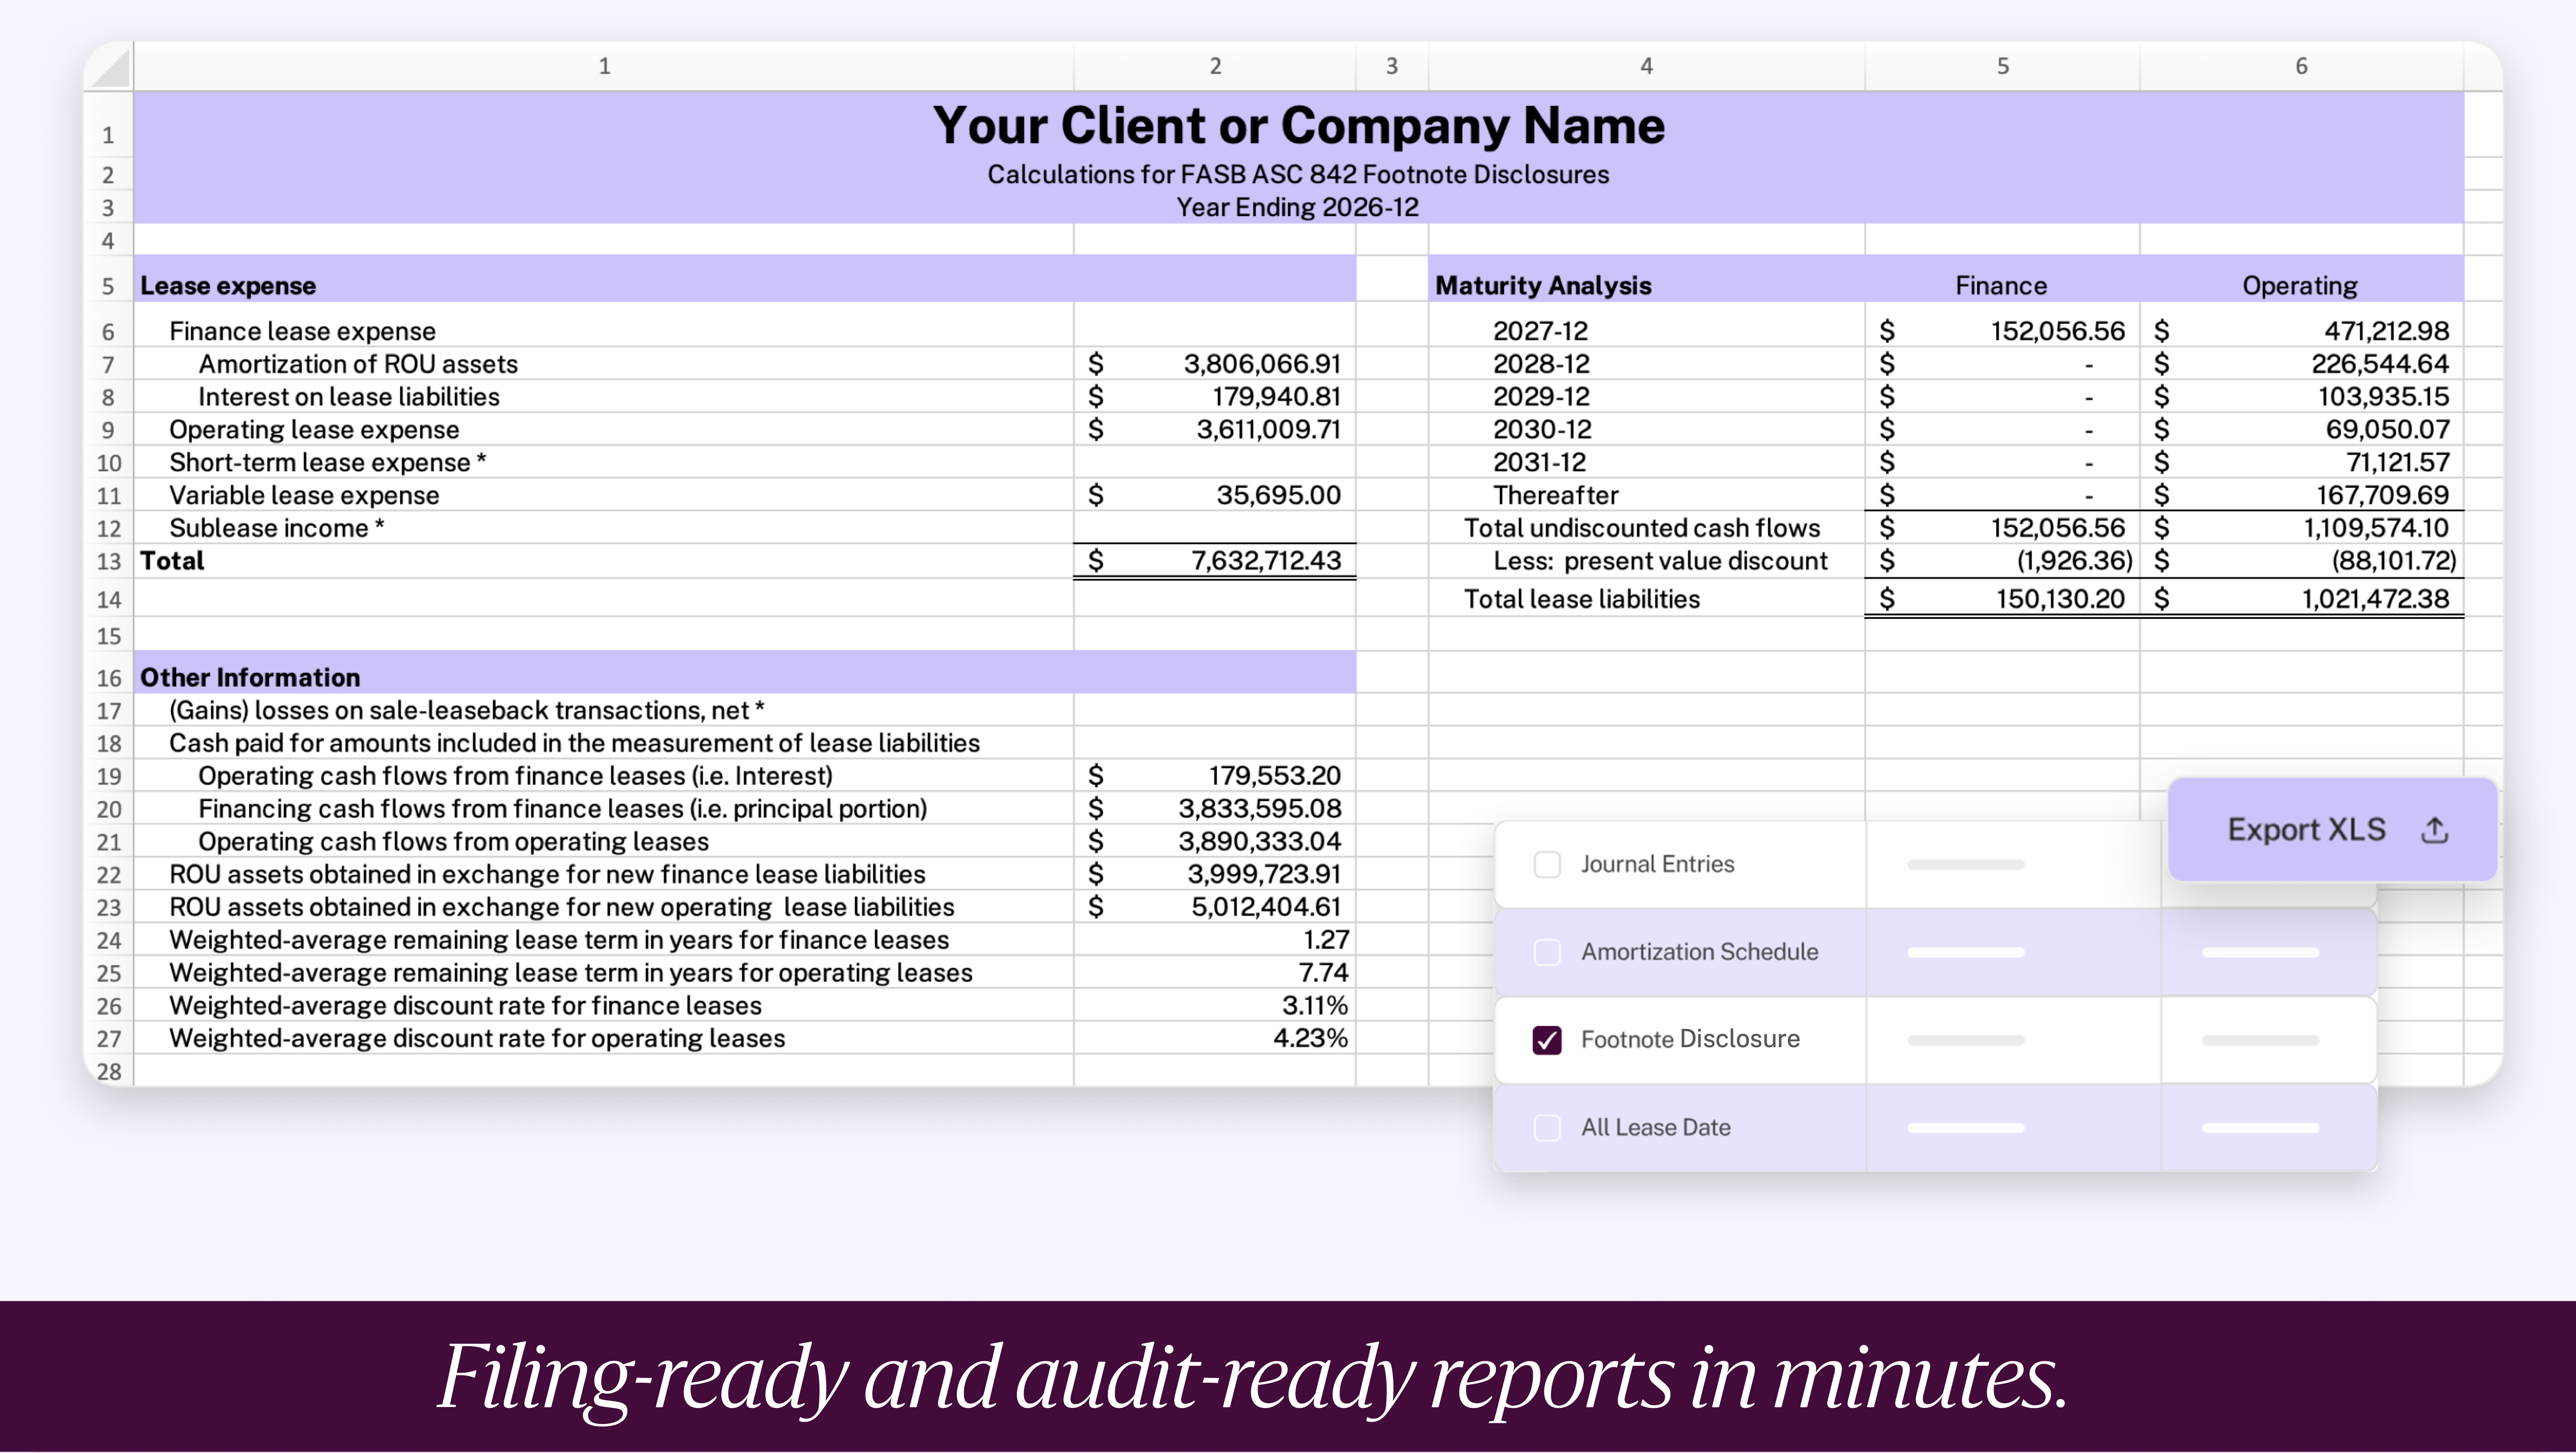Screen dimensions: 2576x1453
Task: Click operating value 167,709.69
Action: [x=2383, y=496]
